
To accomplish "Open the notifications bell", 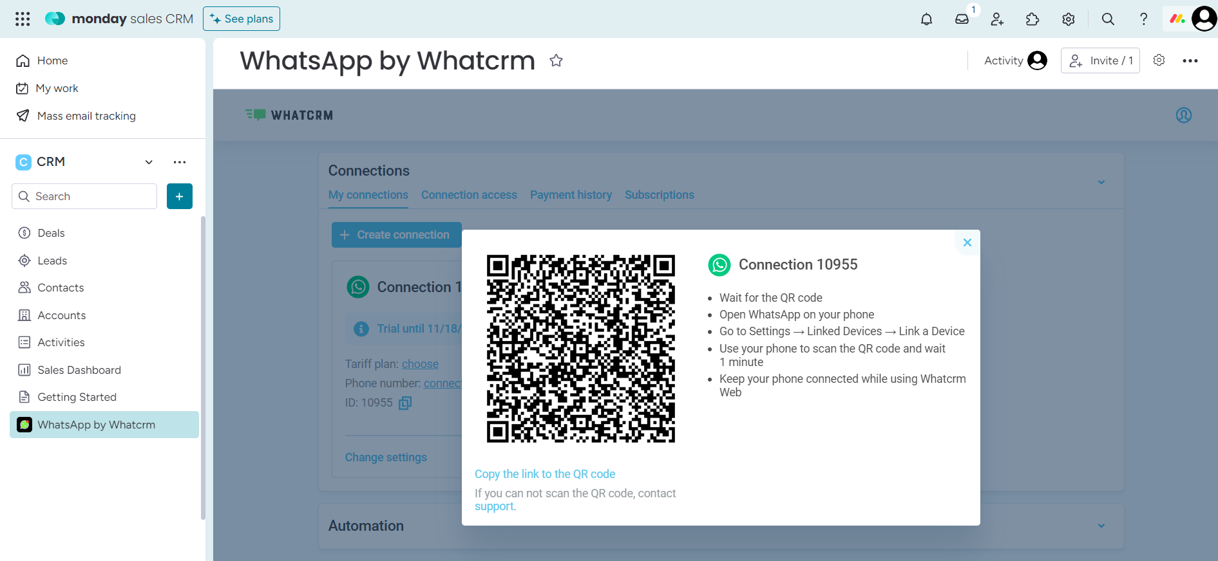I will [x=926, y=19].
